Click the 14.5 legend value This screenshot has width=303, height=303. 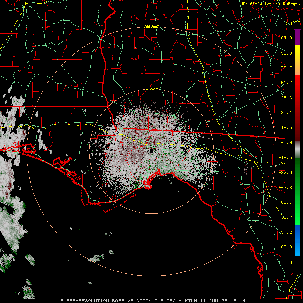coord(287,128)
